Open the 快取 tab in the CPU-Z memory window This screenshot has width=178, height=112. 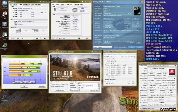pos(58,5)
